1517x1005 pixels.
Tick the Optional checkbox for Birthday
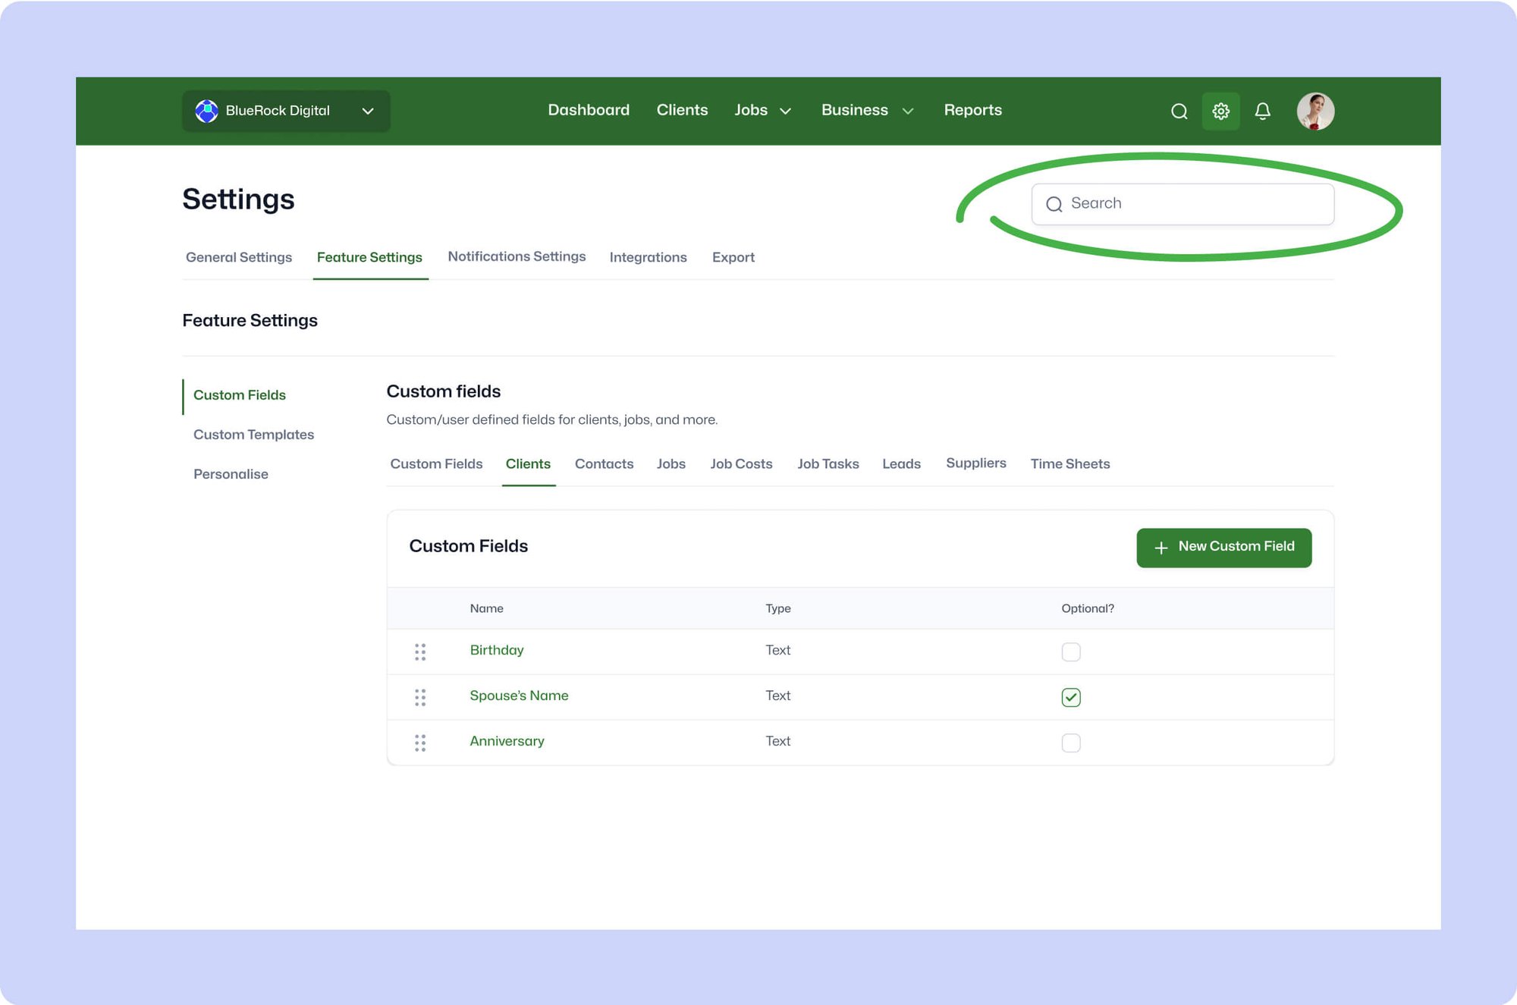[x=1071, y=652]
